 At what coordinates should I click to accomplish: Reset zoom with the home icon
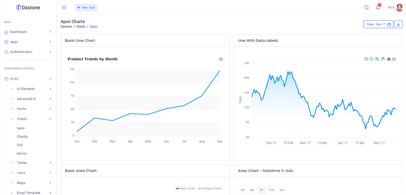click(x=389, y=59)
